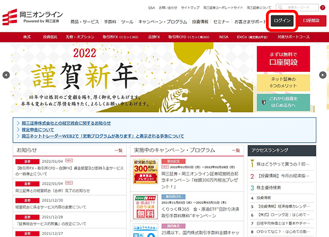Screen dimensions: 329x237
Task: Select 投資信託 in red navigation bar
Action: tap(50, 37)
